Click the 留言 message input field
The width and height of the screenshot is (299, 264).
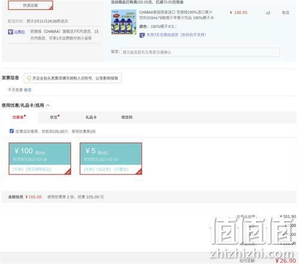[x=200, y=53]
